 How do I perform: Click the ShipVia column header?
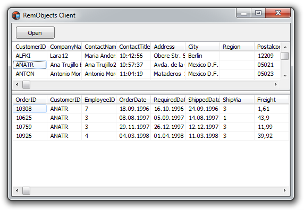[x=237, y=100]
